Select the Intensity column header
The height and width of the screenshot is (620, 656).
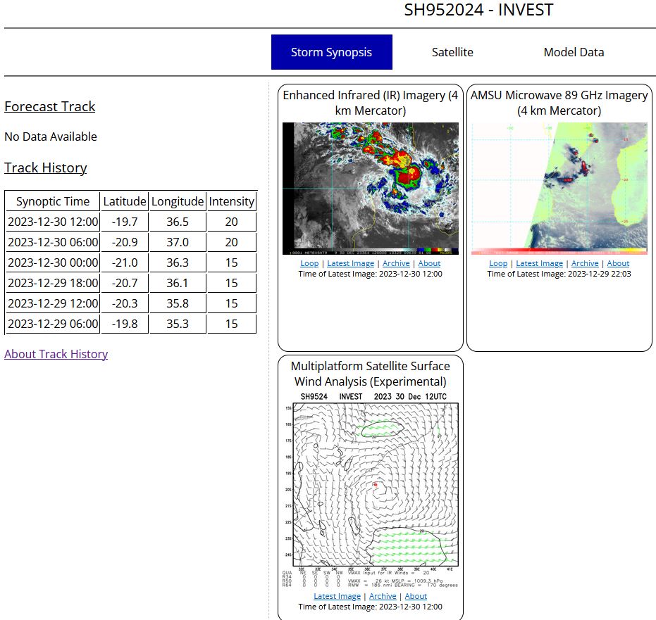(231, 201)
